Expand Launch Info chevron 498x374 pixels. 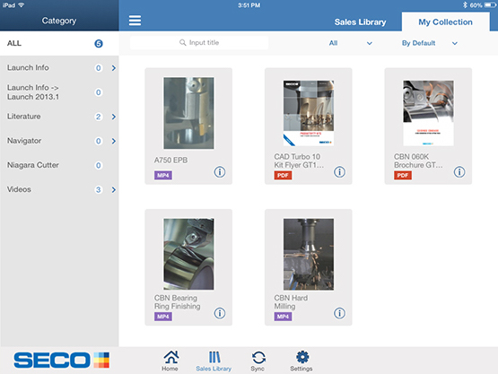114,68
